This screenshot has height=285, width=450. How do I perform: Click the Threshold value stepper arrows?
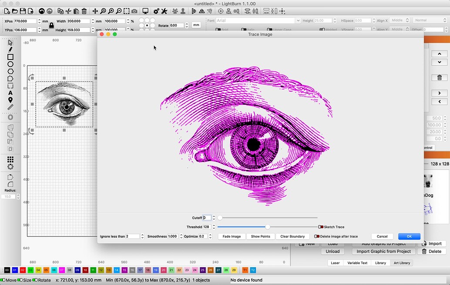[x=214, y=227]
